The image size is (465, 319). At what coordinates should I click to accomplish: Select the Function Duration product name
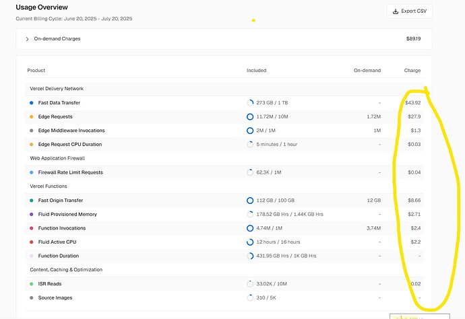(x=59, y=256)
